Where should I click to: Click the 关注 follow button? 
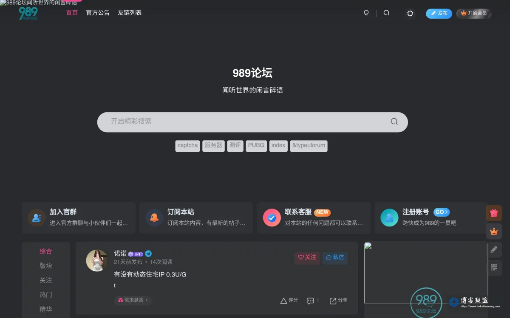point(307,257)
